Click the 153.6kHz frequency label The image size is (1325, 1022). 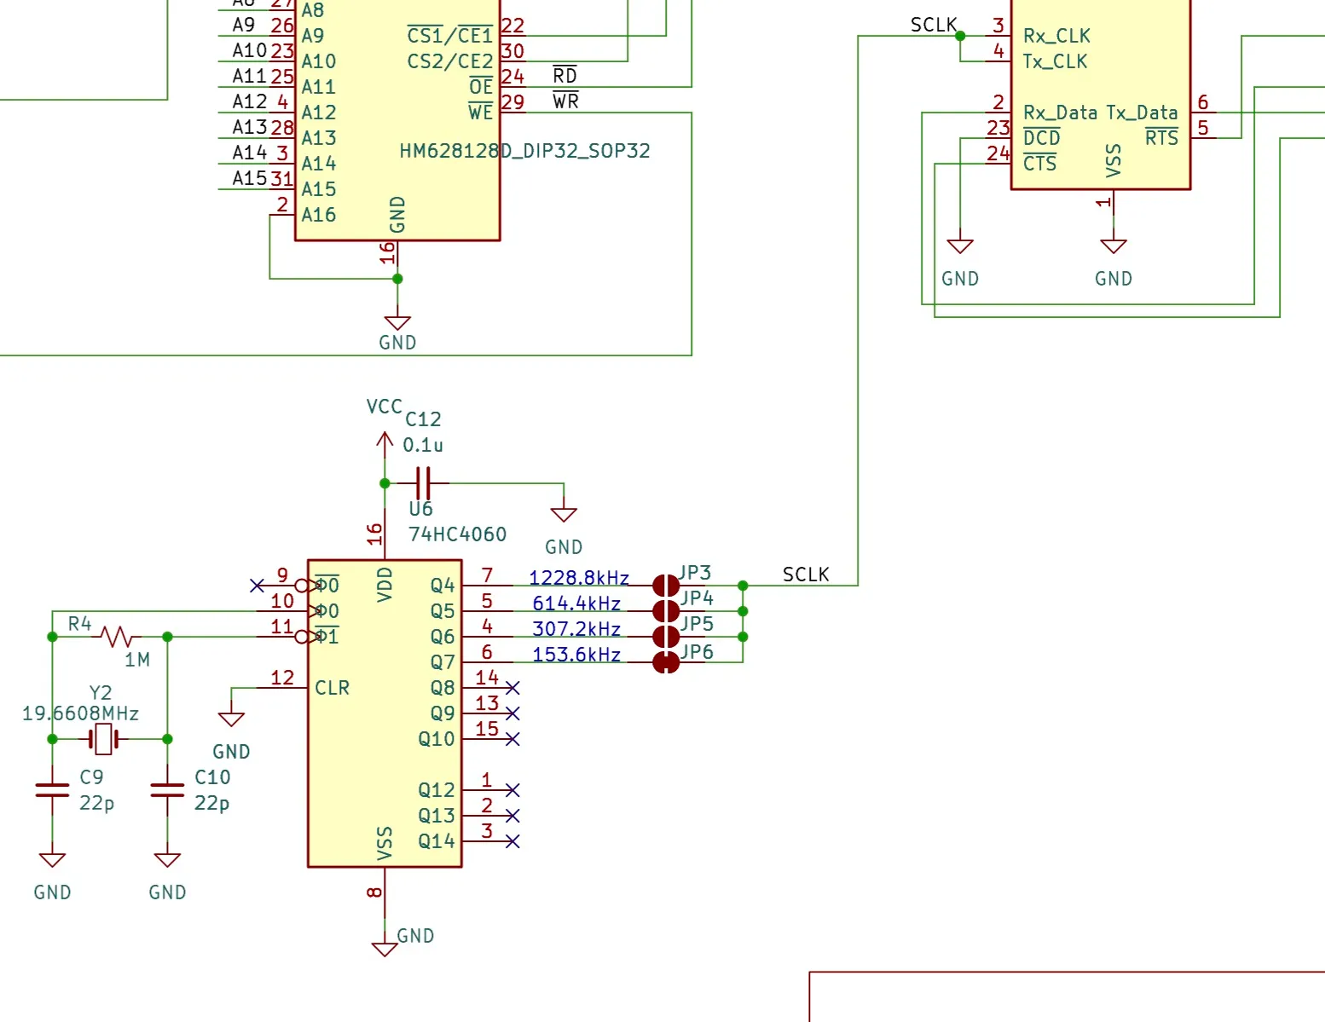pyautogui.click(x=576, y=655)
